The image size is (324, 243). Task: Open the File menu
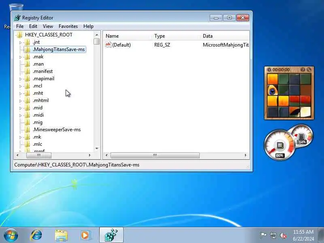tap(20, 26)
